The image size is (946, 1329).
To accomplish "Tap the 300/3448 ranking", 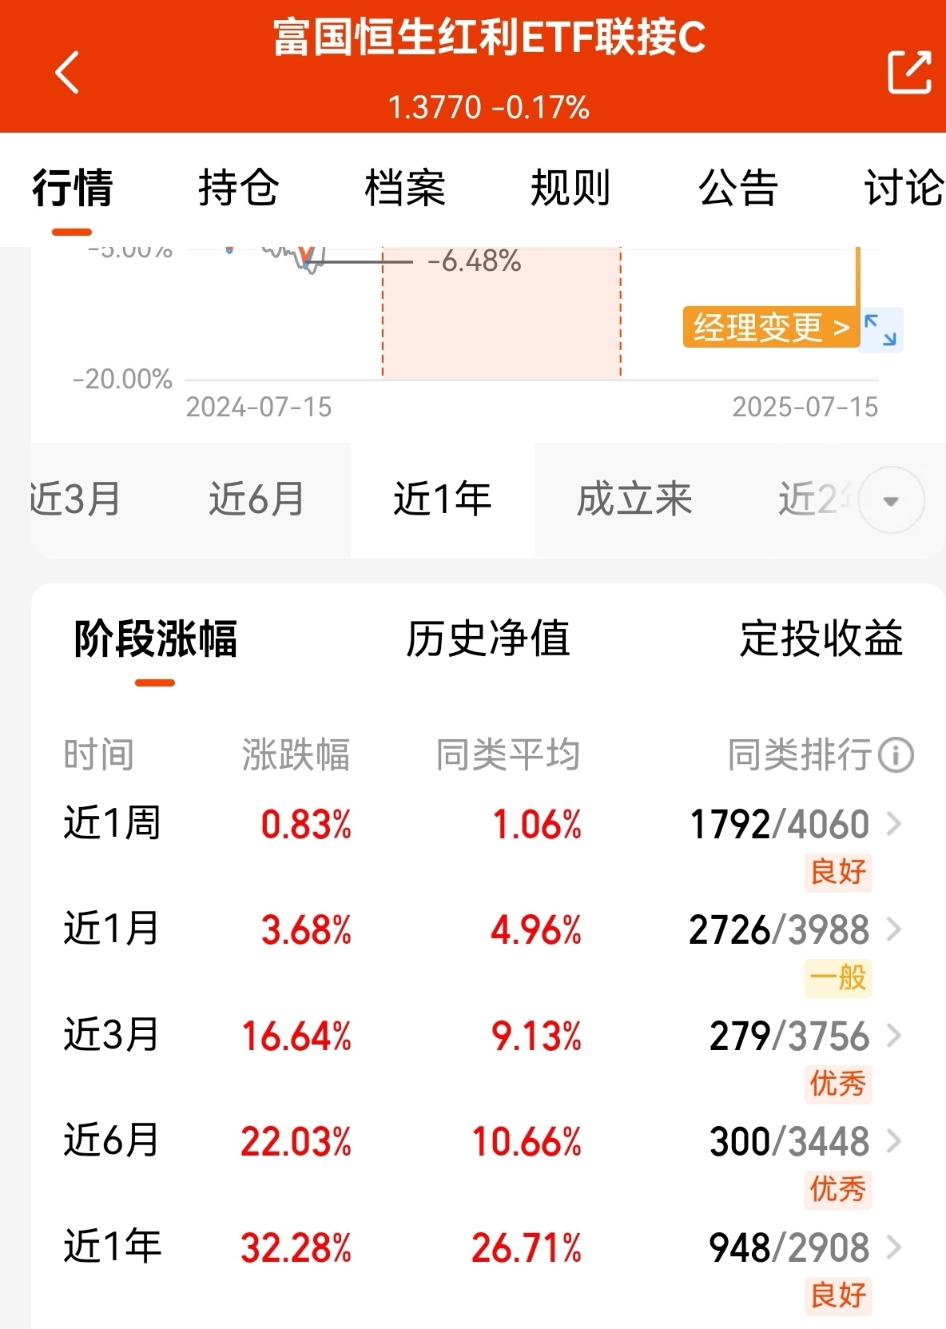I will pos(789,1142).
